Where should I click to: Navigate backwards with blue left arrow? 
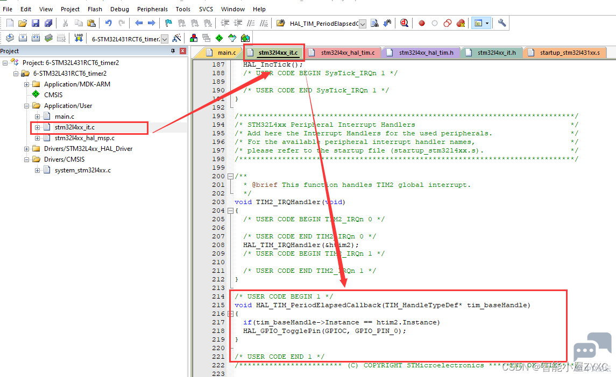[139, 23]
